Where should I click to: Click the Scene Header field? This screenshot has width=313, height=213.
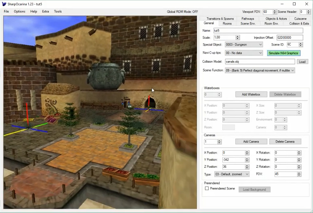[302, 12]
